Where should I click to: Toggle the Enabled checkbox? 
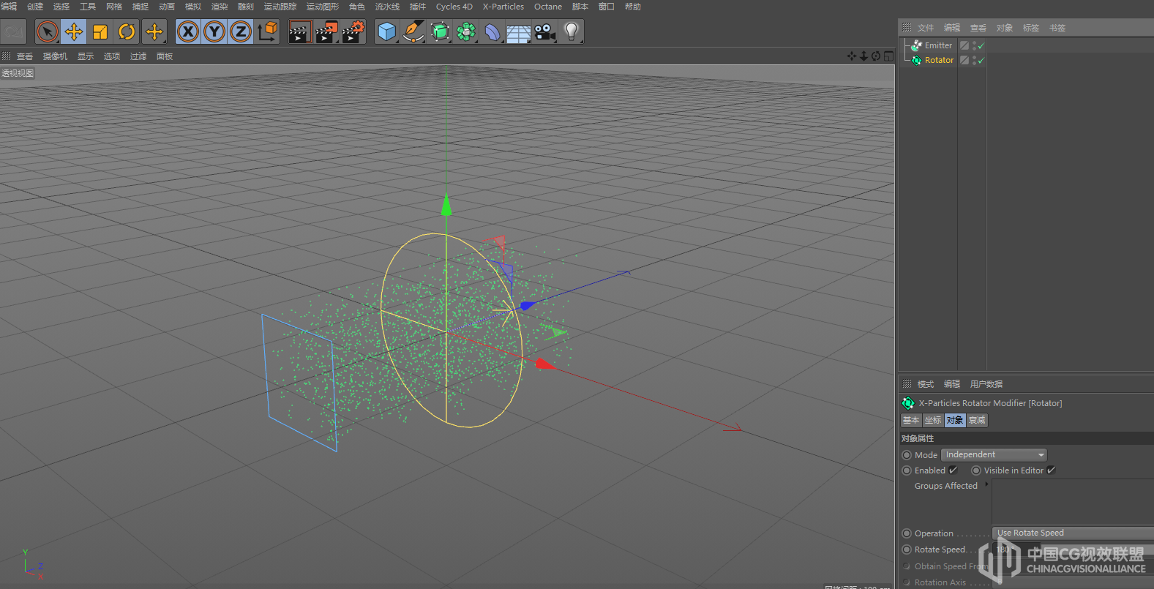click(953, 470)
